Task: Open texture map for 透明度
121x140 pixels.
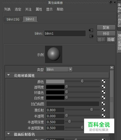Action: [x=103, y=87]
